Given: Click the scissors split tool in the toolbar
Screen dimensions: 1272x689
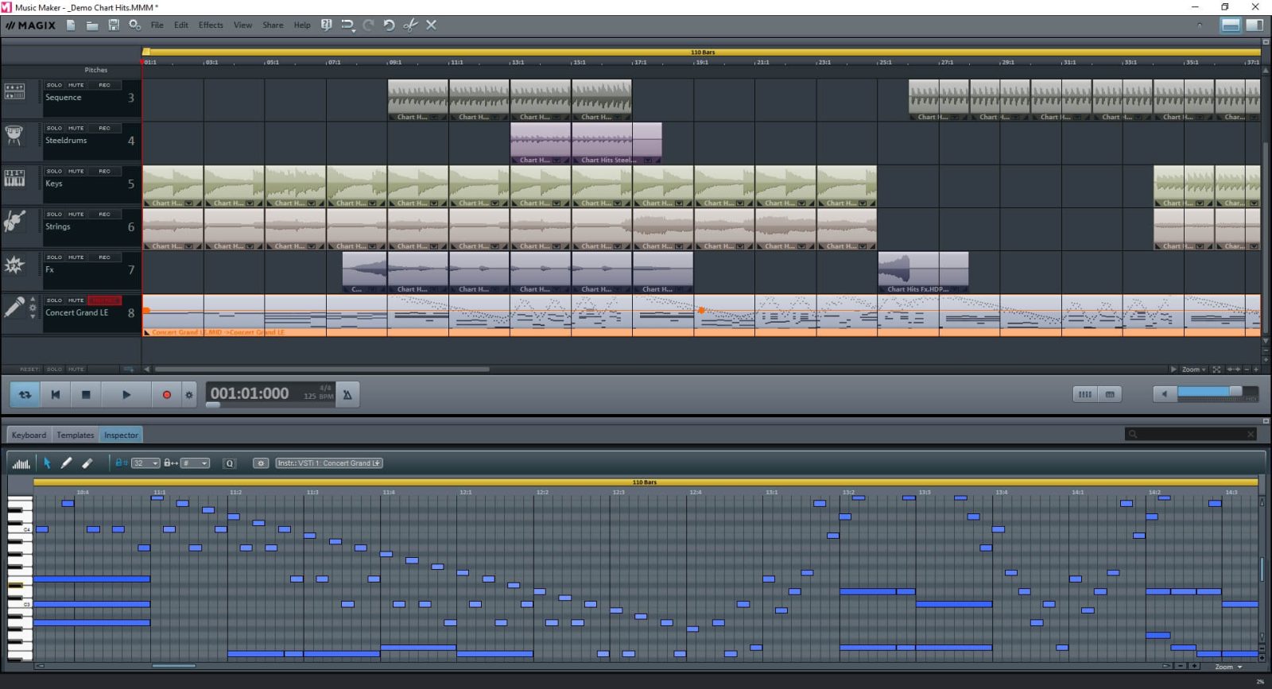Looking at the screenshot, I should coord(410,25).
